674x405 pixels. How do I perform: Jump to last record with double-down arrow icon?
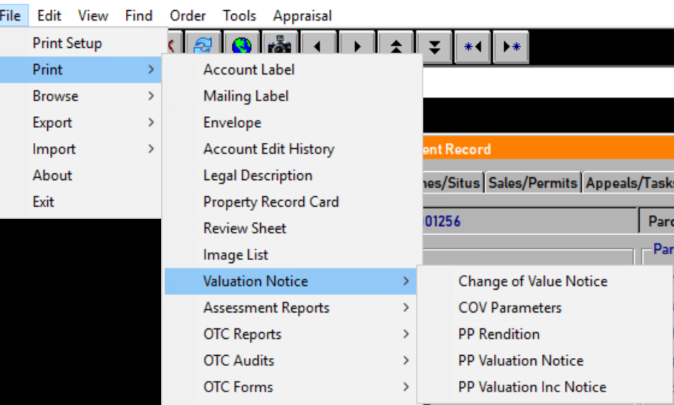click(x=433, y=46)
